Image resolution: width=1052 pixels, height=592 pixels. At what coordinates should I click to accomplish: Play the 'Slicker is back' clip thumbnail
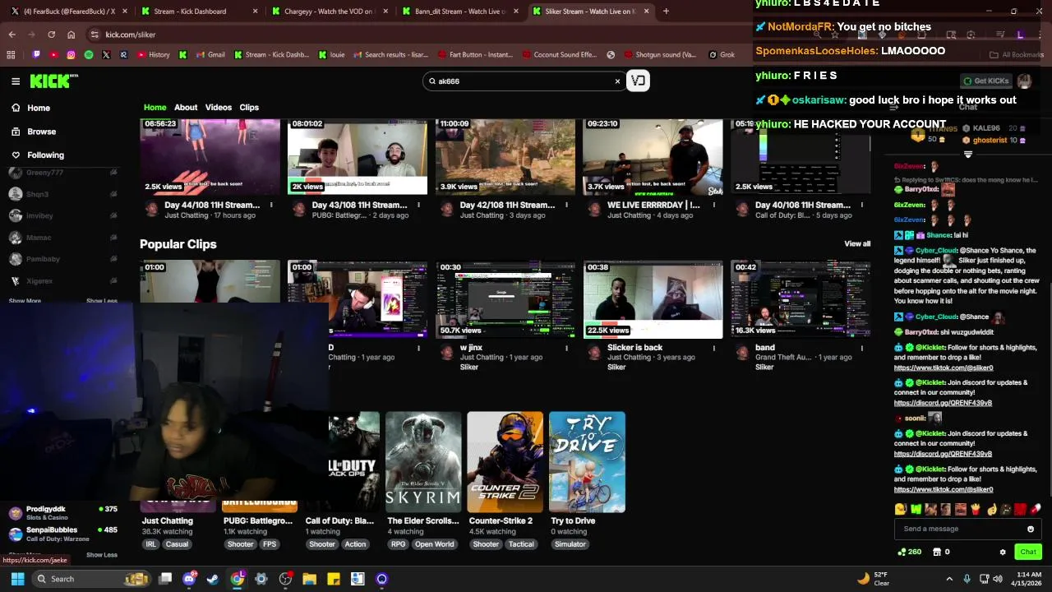[653, 299]
